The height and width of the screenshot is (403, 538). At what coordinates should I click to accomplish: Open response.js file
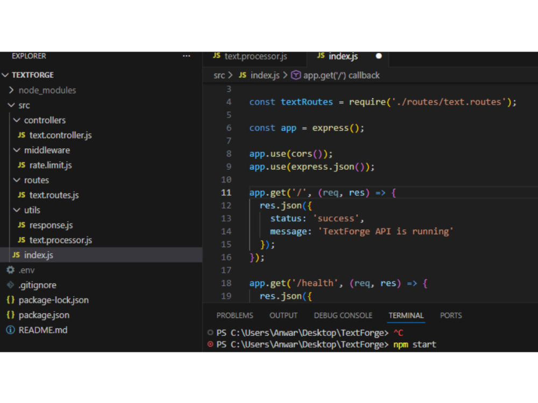(51, 225)
